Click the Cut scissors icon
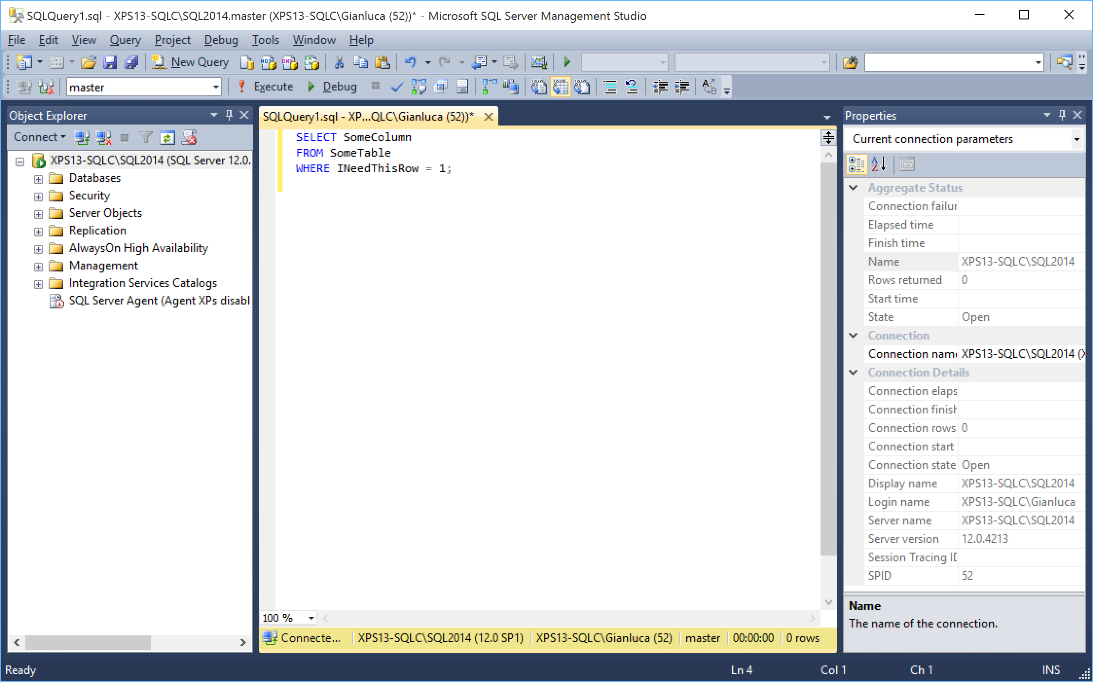The image size is (1093, 682). tap(339, 62)
